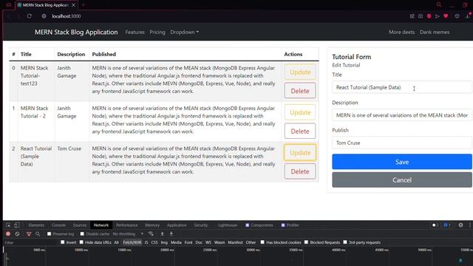Enable the Preserve log checkbox
473x266 pixels.
point(50,233)
